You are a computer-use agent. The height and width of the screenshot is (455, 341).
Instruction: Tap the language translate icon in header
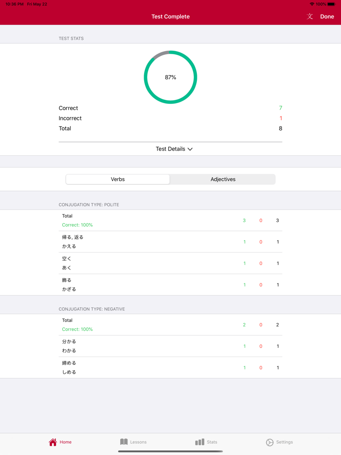point(310,17)
